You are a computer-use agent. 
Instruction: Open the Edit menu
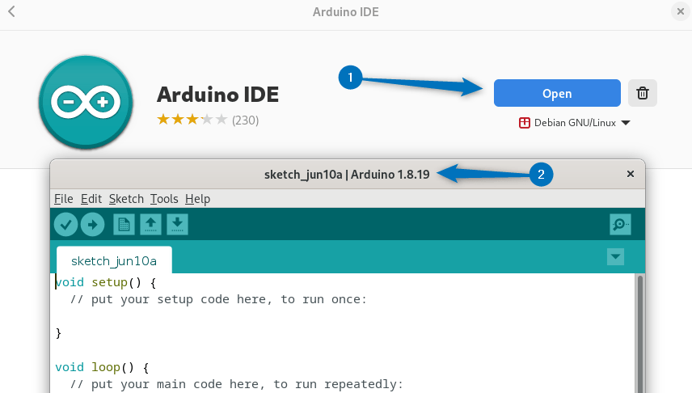click(91, 199)
